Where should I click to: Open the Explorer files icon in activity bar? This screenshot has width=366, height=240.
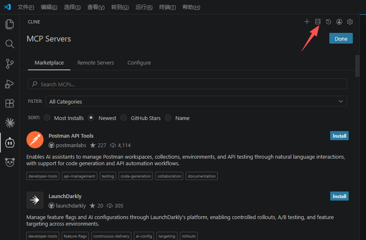[9, 24]
